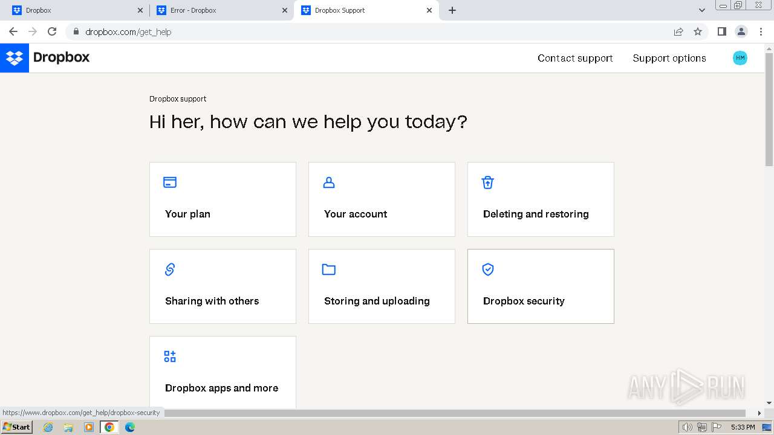Click the browser forward arrow
The image size is (774, 435).
pyautogui.click(x=33, y=31)
